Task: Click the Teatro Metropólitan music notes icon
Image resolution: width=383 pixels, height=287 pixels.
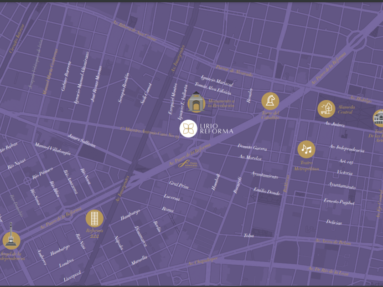Action: [x=306, y=149]
